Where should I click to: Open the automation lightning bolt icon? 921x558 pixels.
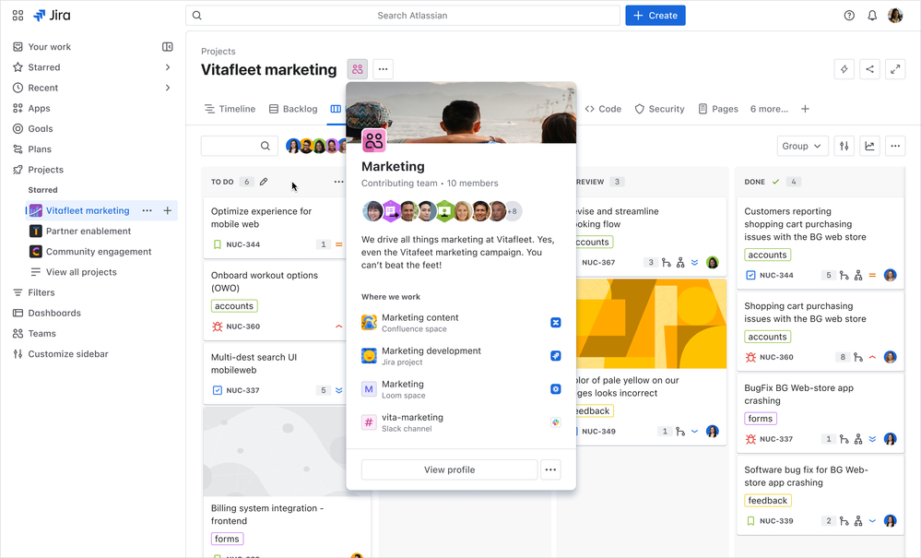[844, 68]
